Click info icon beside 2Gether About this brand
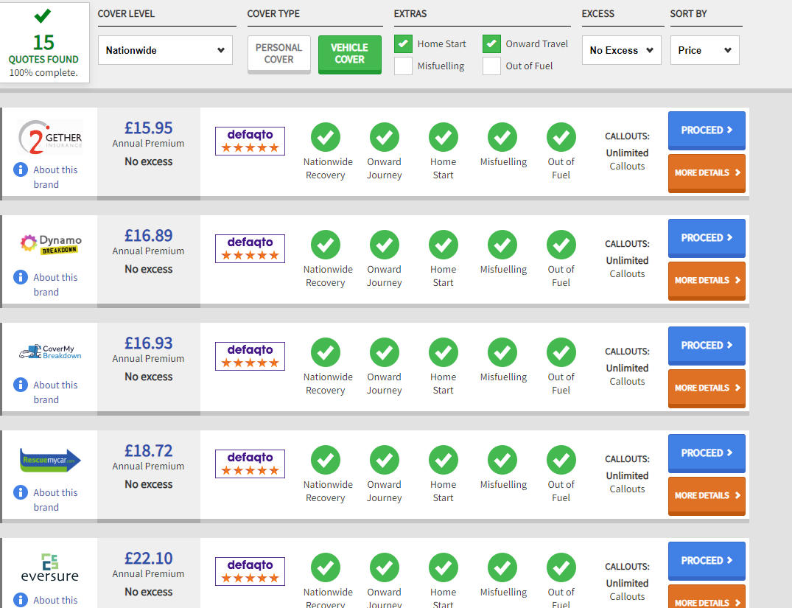Screen dimensions: 792x608 [x=21, y=170]
